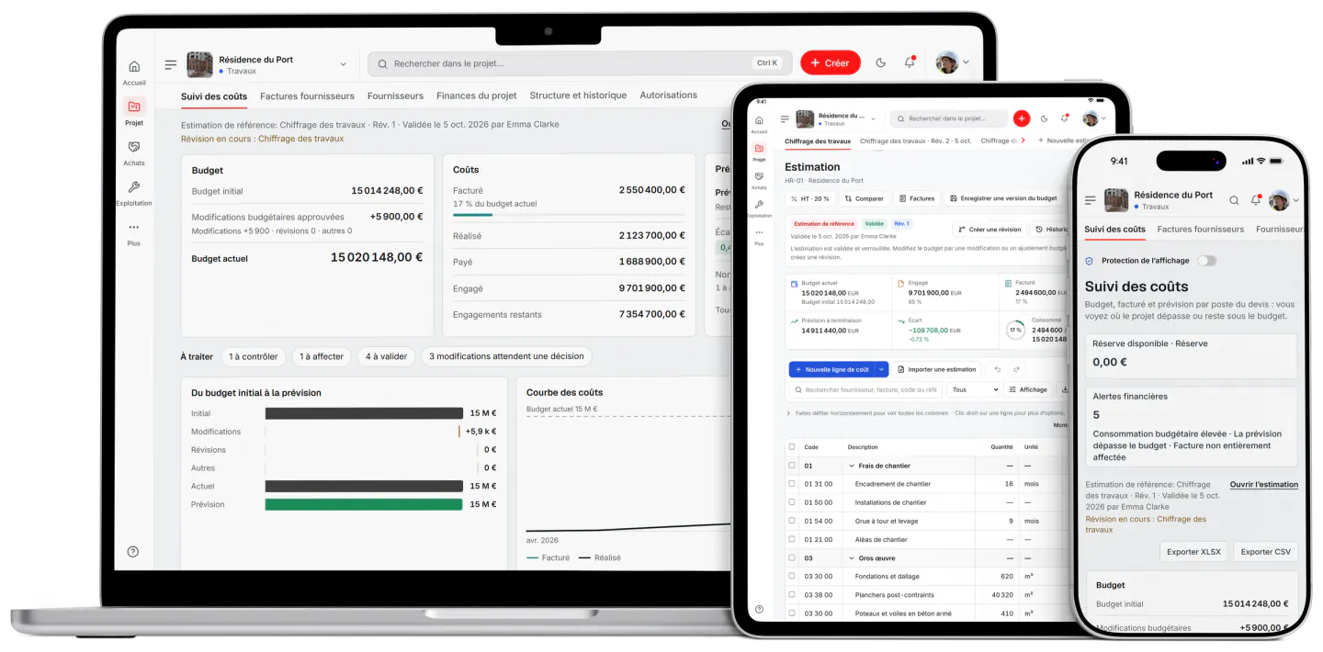Viewport: 1323px width, 652px height.
Task: Open project switcher chevron on the tablet
Action: tap(874, 118)
